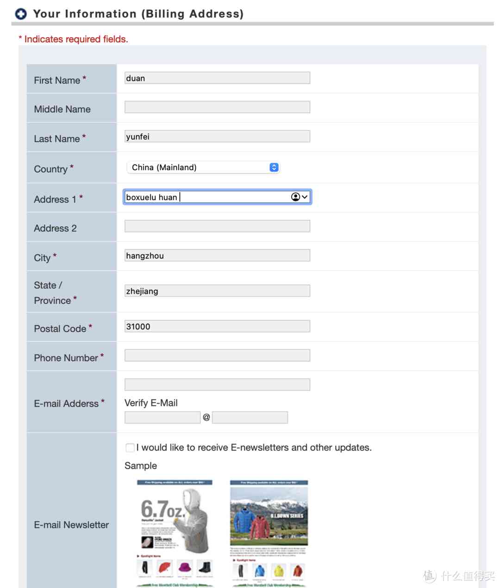Screen dimensions: 500x588
Task: Select the State / Province field with zhejiang
Action: tap(217, 291)
